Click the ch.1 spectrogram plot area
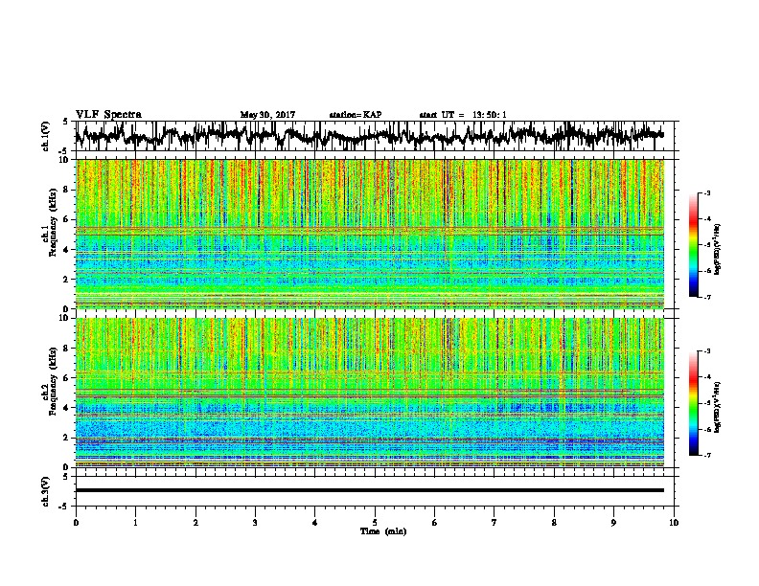Screen dimensions: 759x586 pos(369,234)
